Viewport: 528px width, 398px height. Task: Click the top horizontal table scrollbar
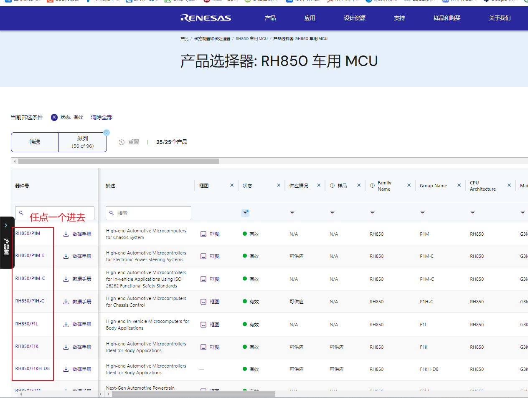(x=119, y=161)
